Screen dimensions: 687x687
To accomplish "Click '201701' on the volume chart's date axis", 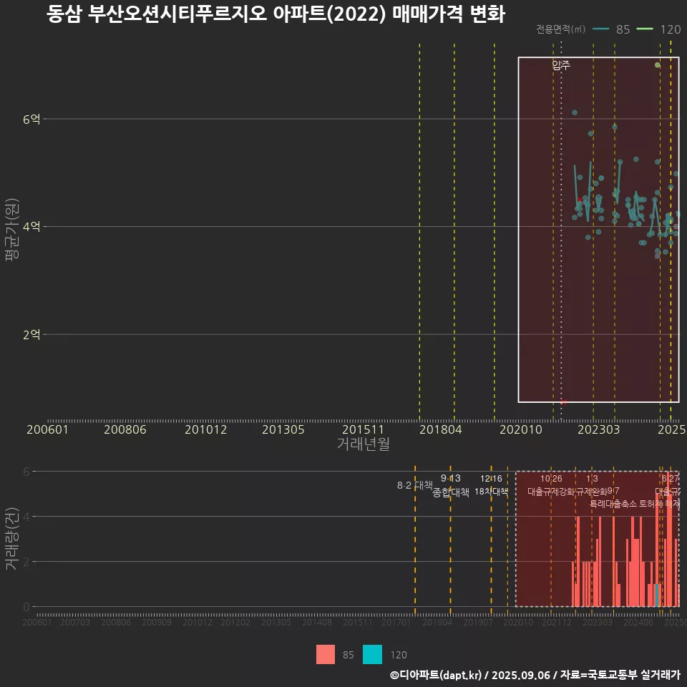I will click(x=396, y=622).
